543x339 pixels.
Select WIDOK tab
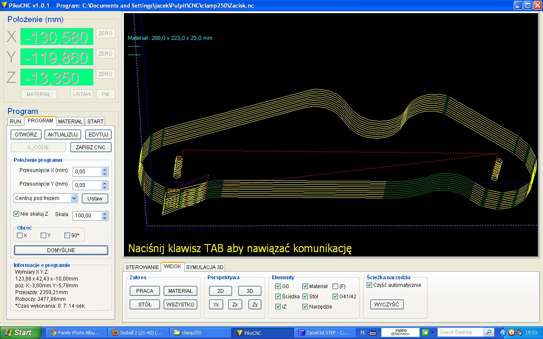[x=173, y=267]
